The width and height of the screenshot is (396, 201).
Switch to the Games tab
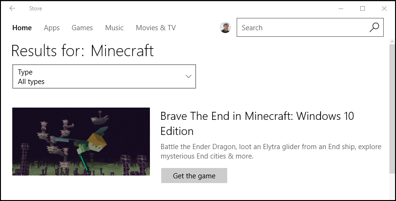pos(82,27)
